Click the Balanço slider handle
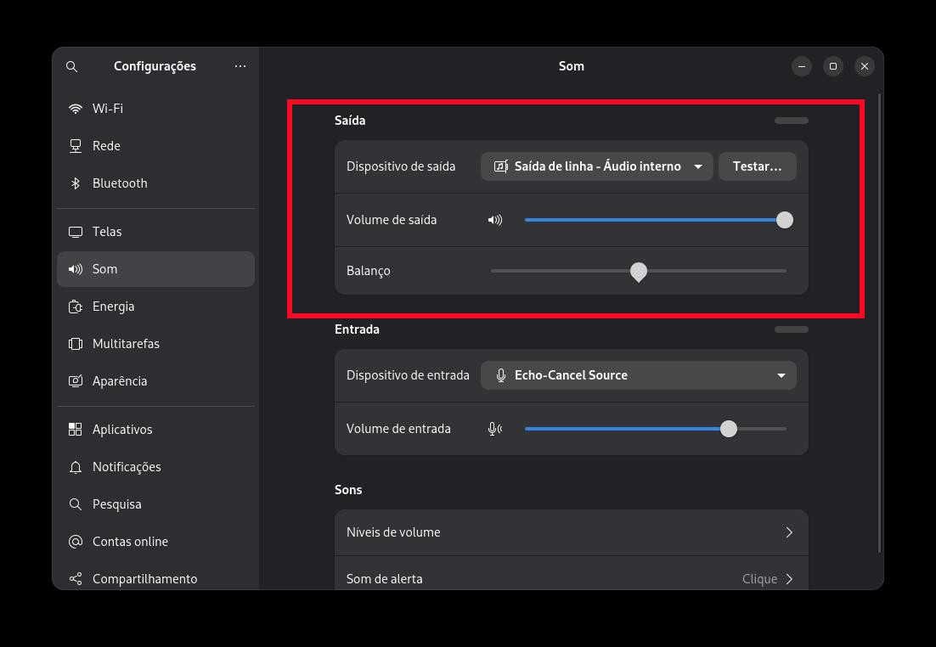The width and height of the screenshot is (936, 647). tap(639, 271)
